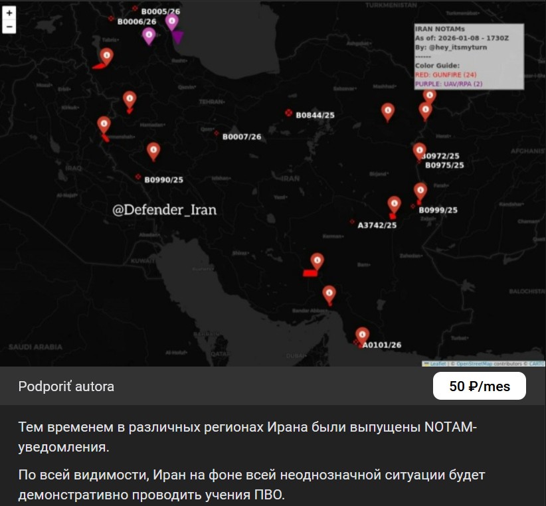Select the purple marker right of B0005/26

click(172, 22)
